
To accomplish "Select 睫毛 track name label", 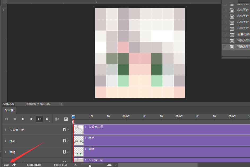I will click(x=12, y=141).
